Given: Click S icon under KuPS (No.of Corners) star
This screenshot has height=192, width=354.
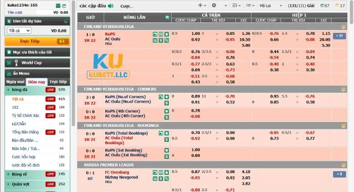Looking at the screenshot, I should pyautogui.click(x=166, y=103).
